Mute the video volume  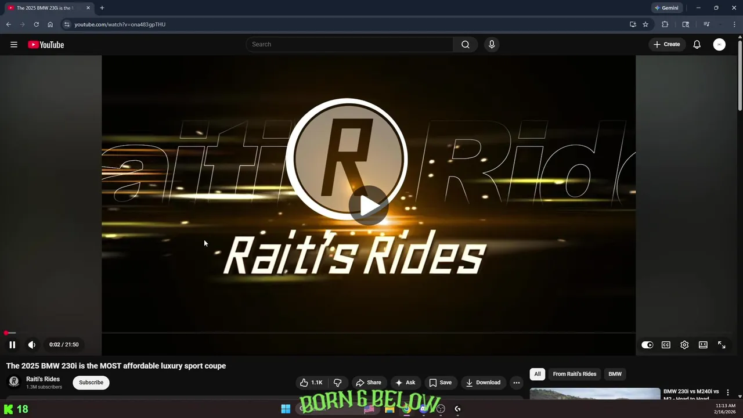[x=32, y=345]
